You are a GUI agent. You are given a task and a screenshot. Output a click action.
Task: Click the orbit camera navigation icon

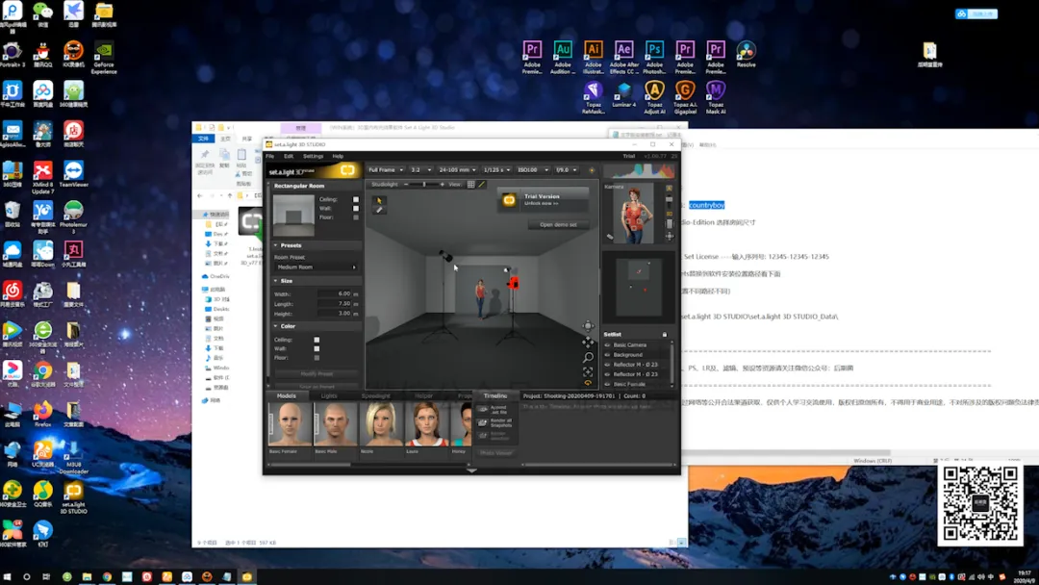(x=588, y=326)
